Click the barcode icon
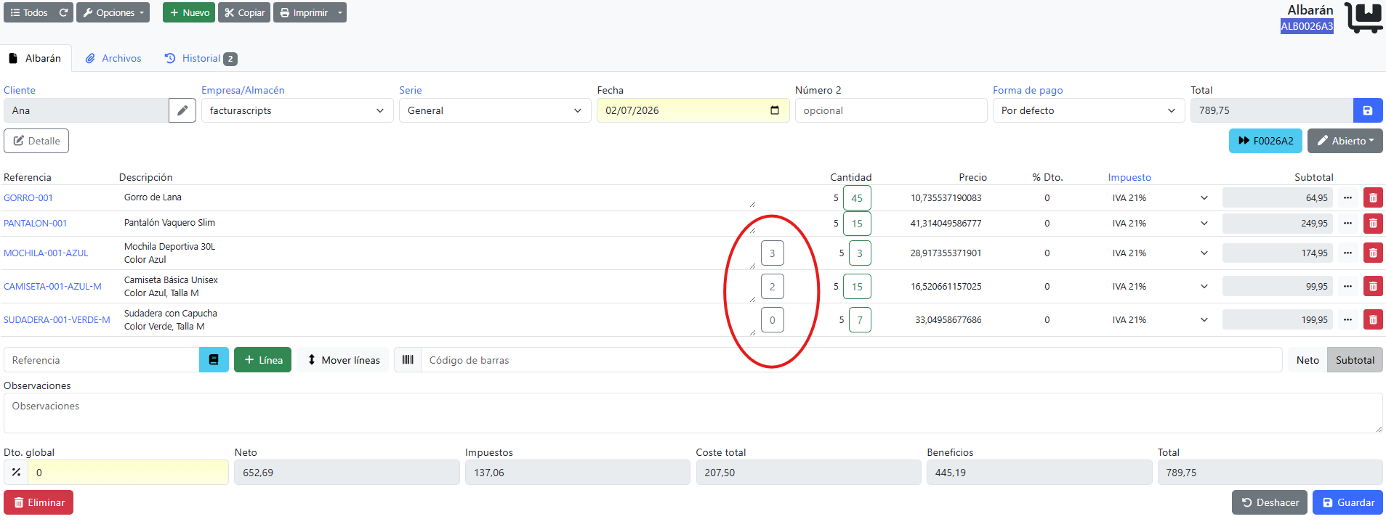The height and width of the screenshot is (527, 1386). tap(408, 360)
